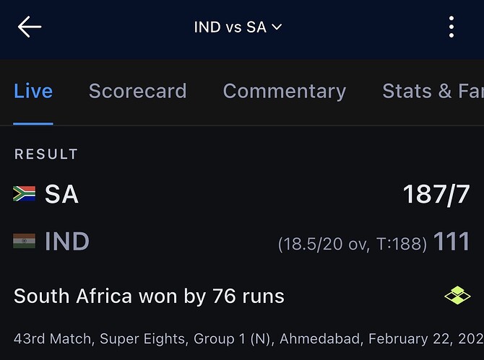Screen dimensions: 484x360
Task: Expand the IND vs SA match dropdown
Action: tap(238, 27)
